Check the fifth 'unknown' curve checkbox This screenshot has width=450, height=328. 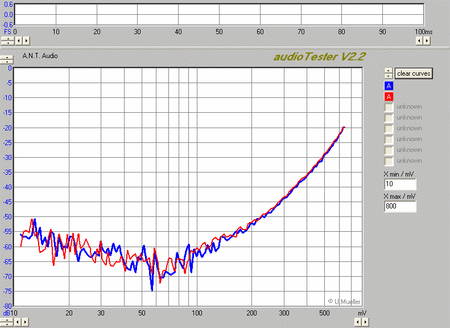[389, 150]
